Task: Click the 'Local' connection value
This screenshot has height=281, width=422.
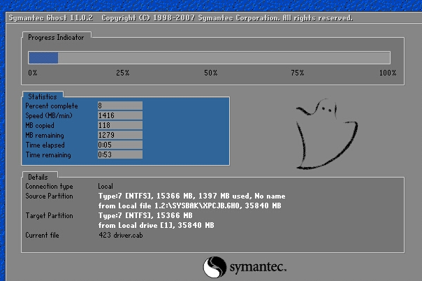Action: click(x=105, y=186)
